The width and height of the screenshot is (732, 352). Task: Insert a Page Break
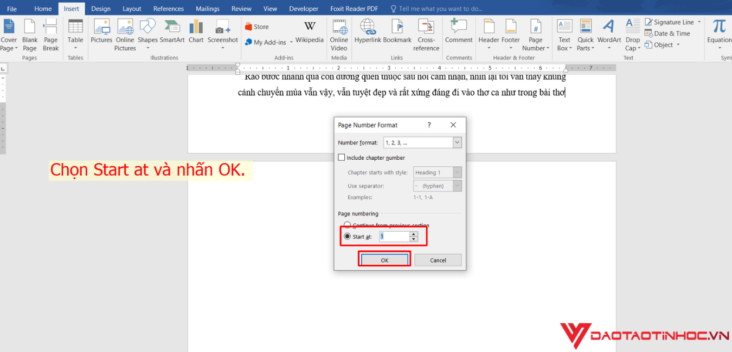point(51,35)
